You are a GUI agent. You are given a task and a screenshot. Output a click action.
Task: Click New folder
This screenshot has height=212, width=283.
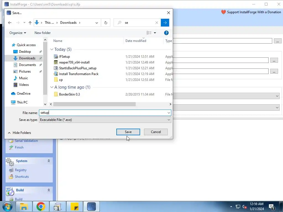pos(43,33)
